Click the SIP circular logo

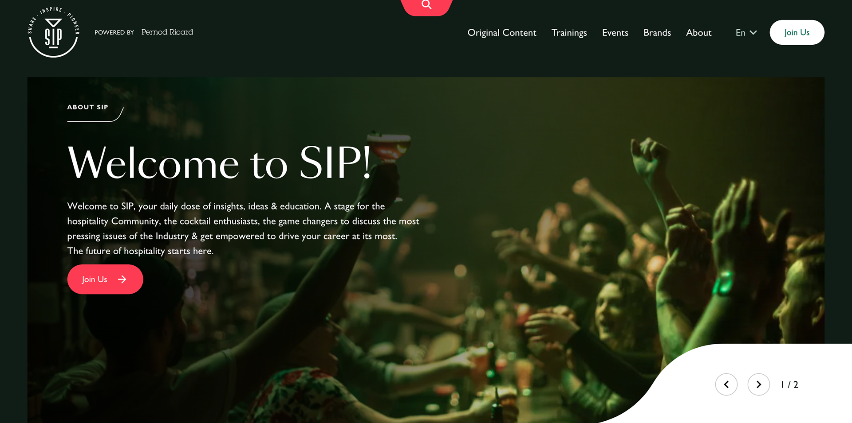coord(53,32)
